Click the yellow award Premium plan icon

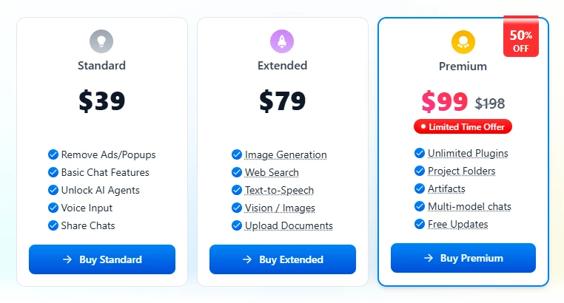point(463,42)
